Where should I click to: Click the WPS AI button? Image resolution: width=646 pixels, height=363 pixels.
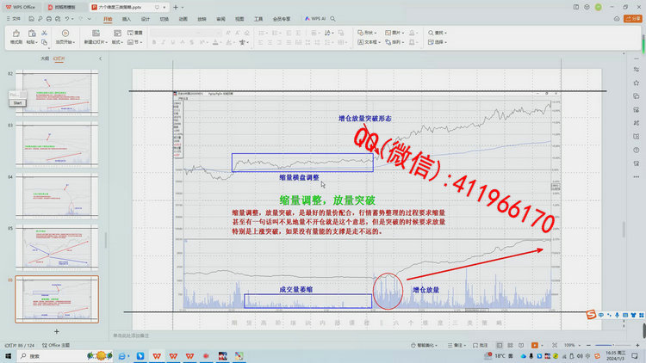315,19
